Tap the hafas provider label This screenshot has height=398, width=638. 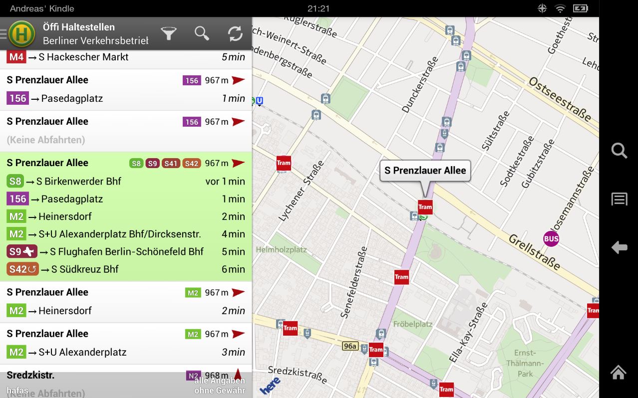(x=17, y=390)
